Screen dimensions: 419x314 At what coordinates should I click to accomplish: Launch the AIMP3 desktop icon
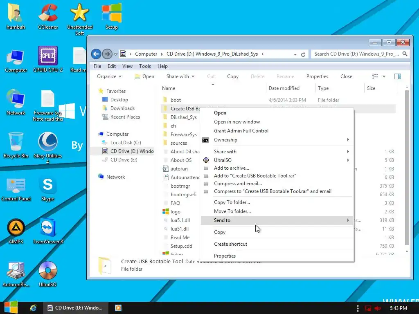click(16, 231)
